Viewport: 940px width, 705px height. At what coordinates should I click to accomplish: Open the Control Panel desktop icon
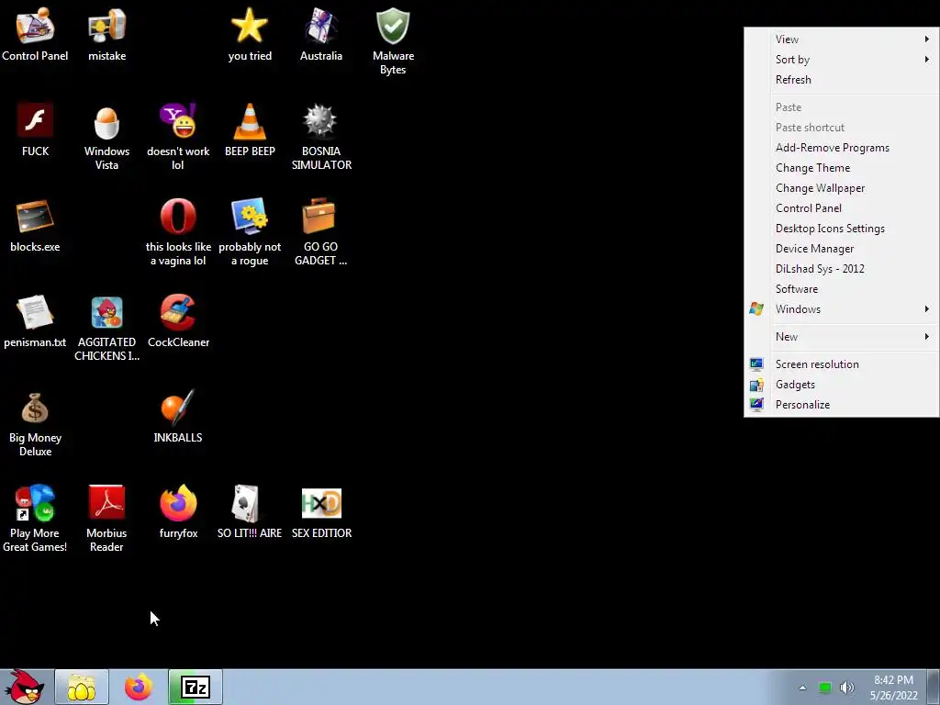tap(35, 35)
